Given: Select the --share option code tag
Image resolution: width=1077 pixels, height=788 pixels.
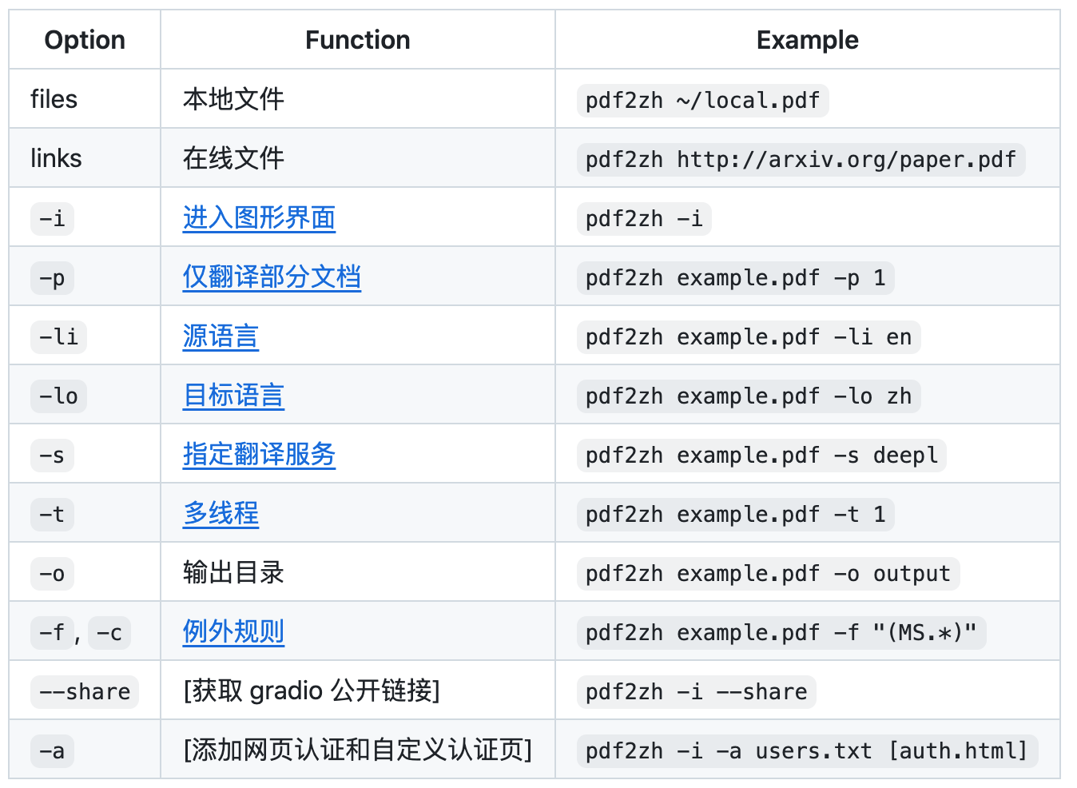Looking at the screenshot, I should coord(85,691).
